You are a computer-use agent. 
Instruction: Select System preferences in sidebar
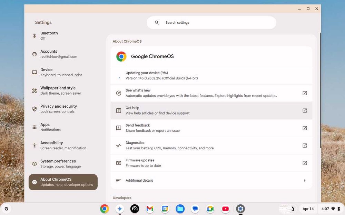63,164
